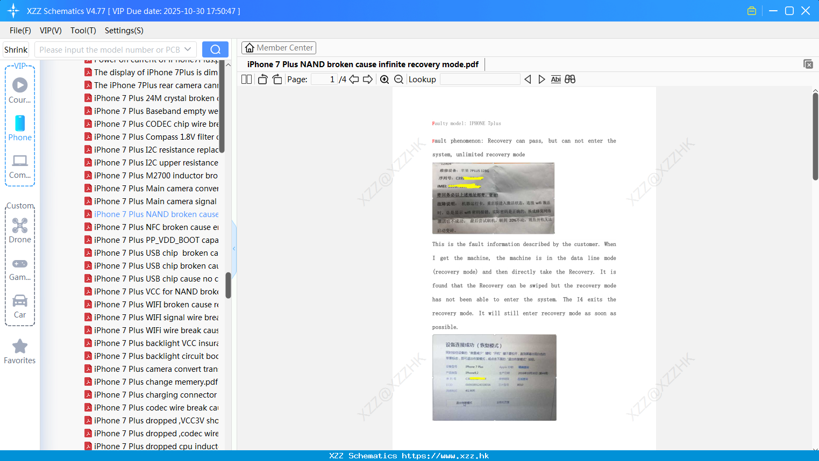The height and width of the screenshot is (461, 819).
Task: Click the fault info photo in PDF
Action: click(x=493, y=198)
